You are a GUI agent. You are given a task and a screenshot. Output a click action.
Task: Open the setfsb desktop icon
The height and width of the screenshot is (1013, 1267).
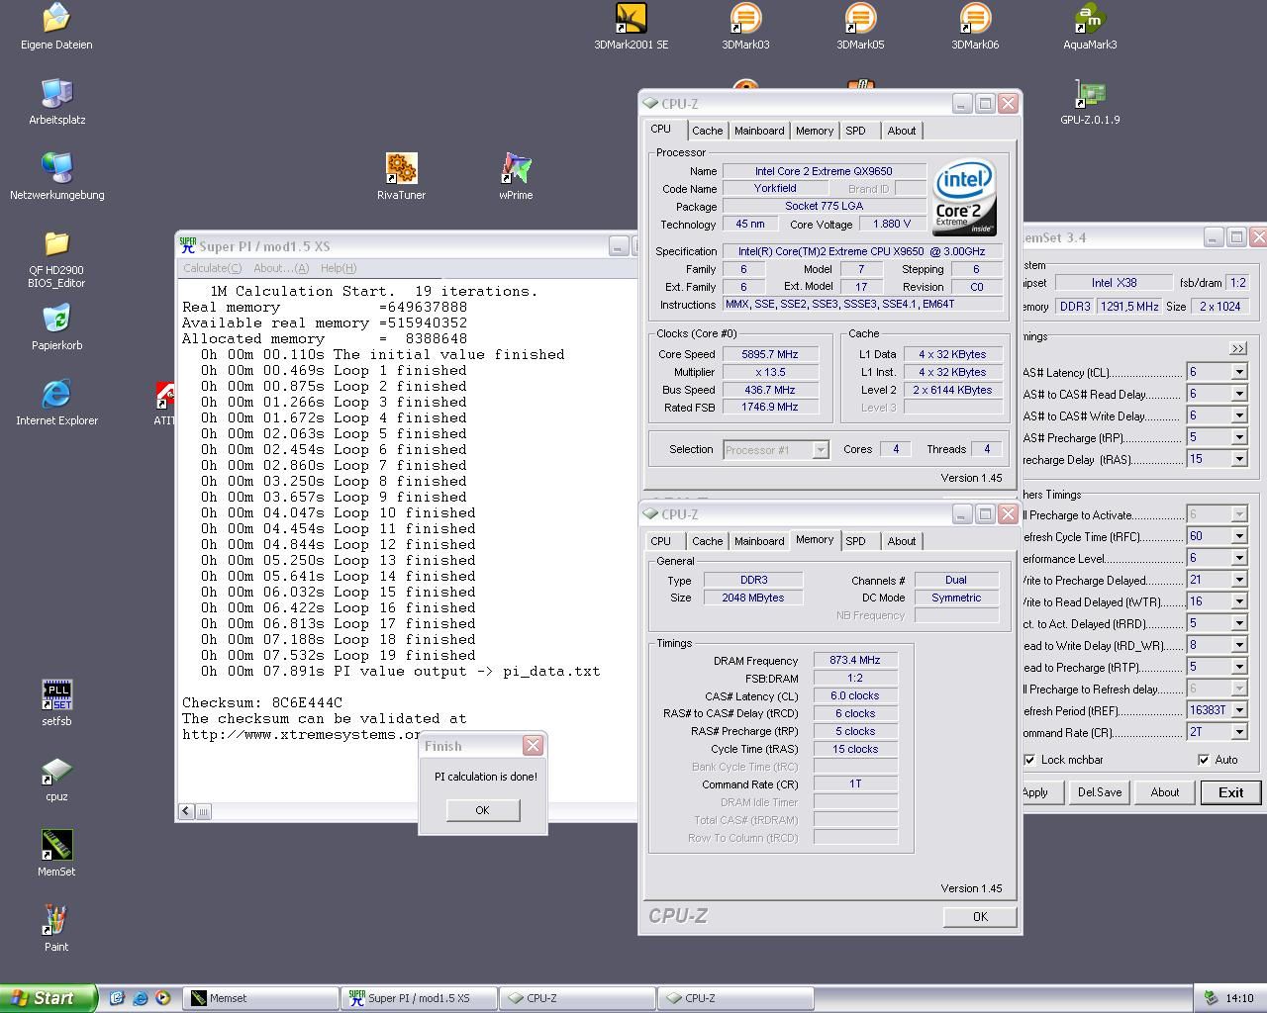(x=56, y=703)
